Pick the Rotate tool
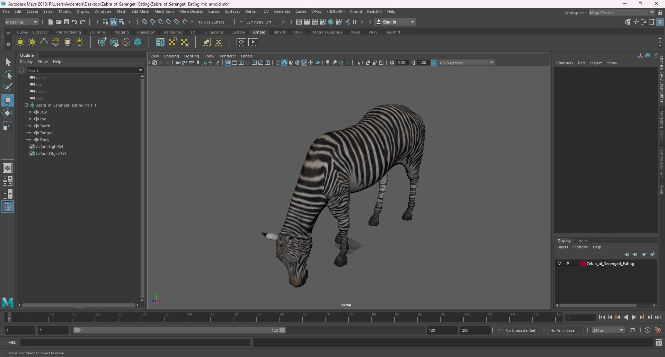Image resolution: width=665 pixels, height=357 pixels. point(8,113)
